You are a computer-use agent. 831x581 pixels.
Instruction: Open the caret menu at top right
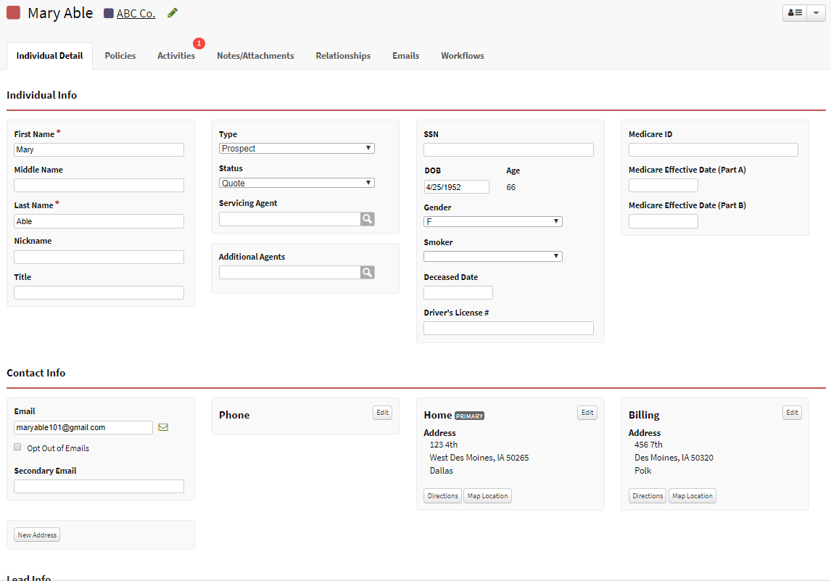[817, 12]
